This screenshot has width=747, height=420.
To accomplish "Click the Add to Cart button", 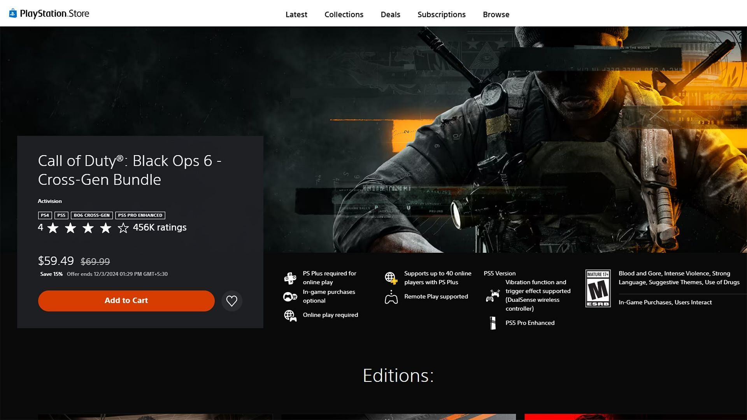I will (126, 301).
